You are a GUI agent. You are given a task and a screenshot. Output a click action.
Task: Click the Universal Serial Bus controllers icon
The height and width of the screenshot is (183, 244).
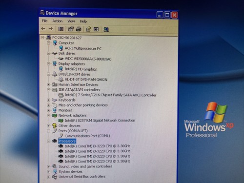(55, 177)
